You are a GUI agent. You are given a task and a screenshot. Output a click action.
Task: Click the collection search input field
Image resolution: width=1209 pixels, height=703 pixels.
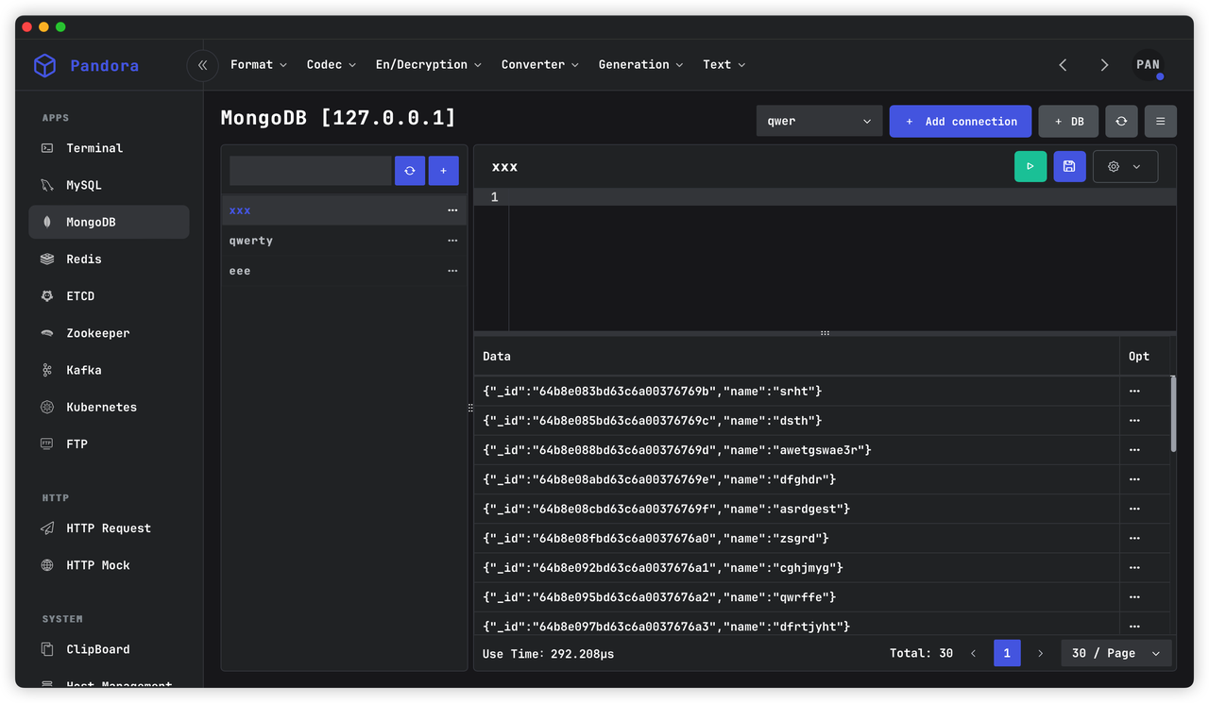[x=311, y=171]
